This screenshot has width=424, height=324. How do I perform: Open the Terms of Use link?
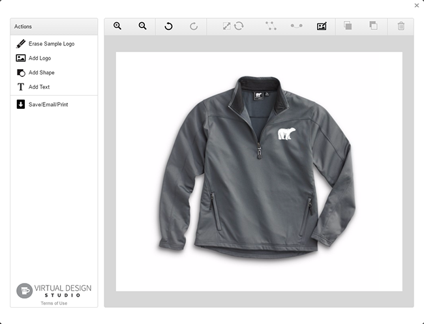tap(53, 303)
